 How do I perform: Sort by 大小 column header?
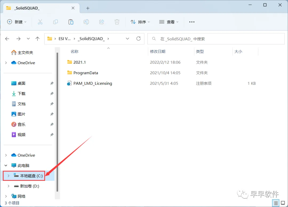coord(238,52)
